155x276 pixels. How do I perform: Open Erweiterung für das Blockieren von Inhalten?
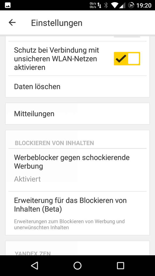pyautogui.click(x=77, y=213)
